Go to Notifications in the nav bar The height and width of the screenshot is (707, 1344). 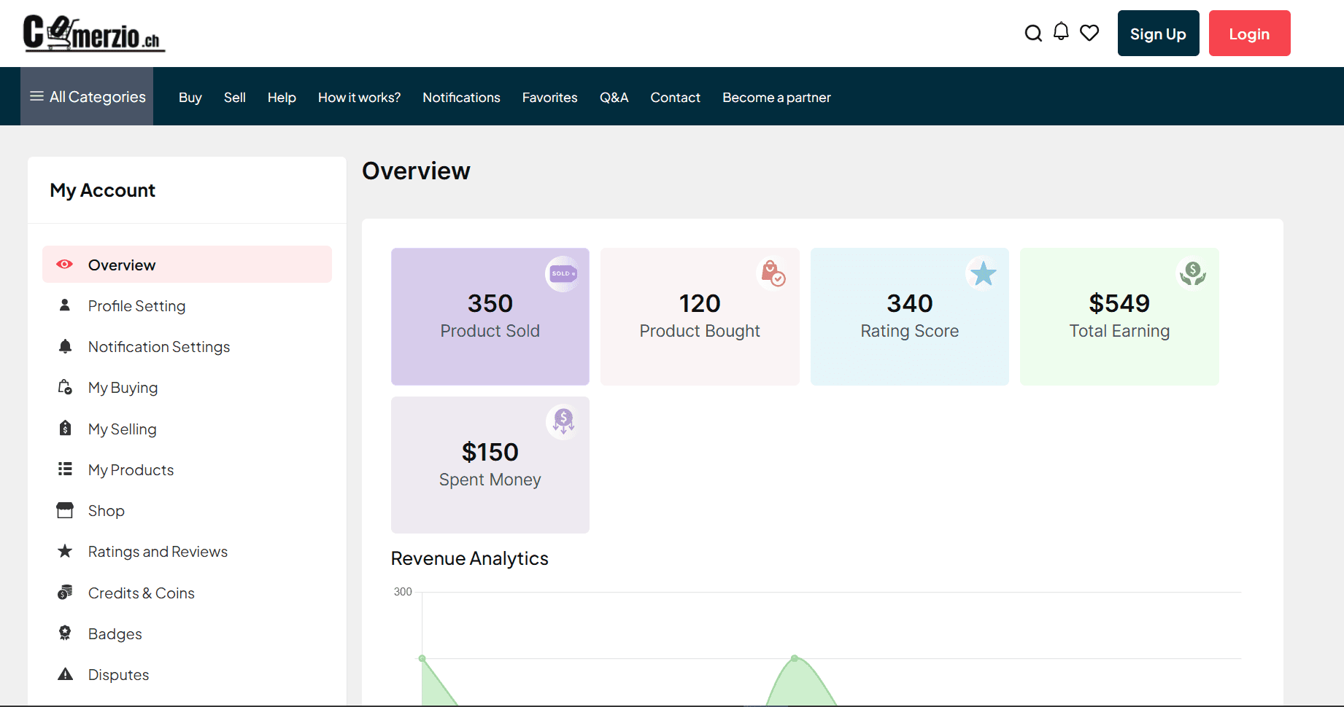pos(461,97)
